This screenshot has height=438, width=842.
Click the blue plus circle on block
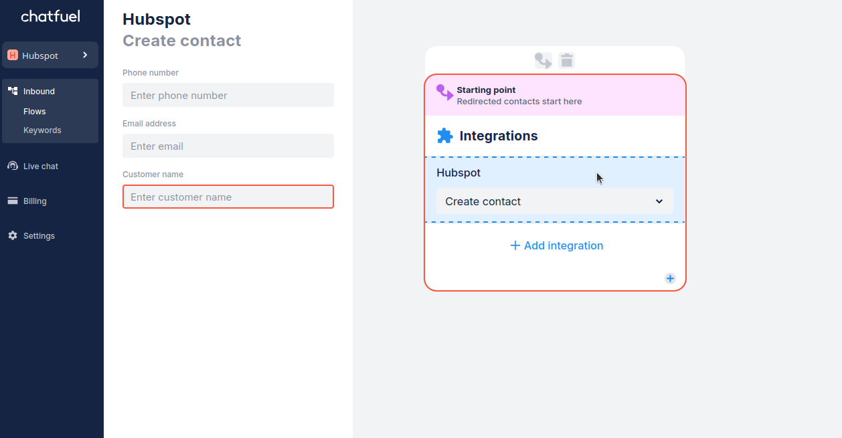click(670, 278)
